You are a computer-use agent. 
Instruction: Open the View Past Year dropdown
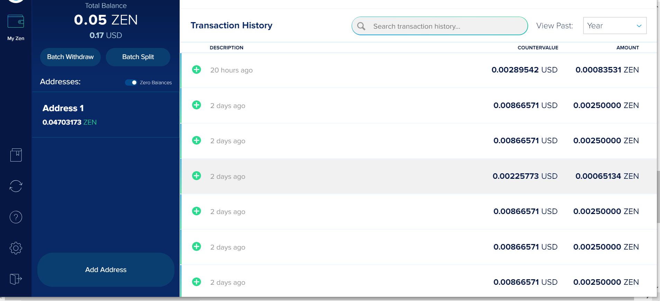coord(615,26)
